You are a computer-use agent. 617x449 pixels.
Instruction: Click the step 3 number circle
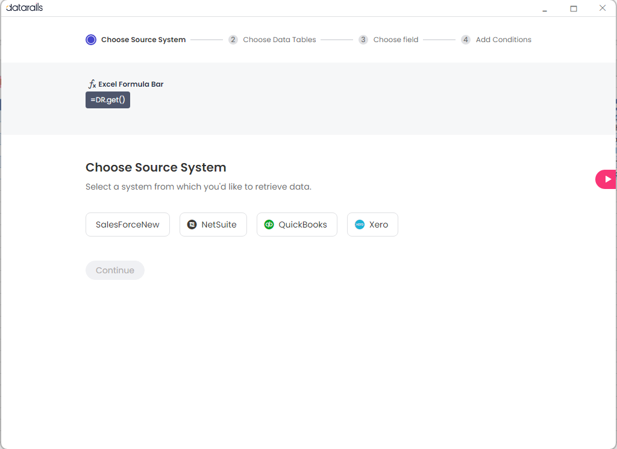363,40
